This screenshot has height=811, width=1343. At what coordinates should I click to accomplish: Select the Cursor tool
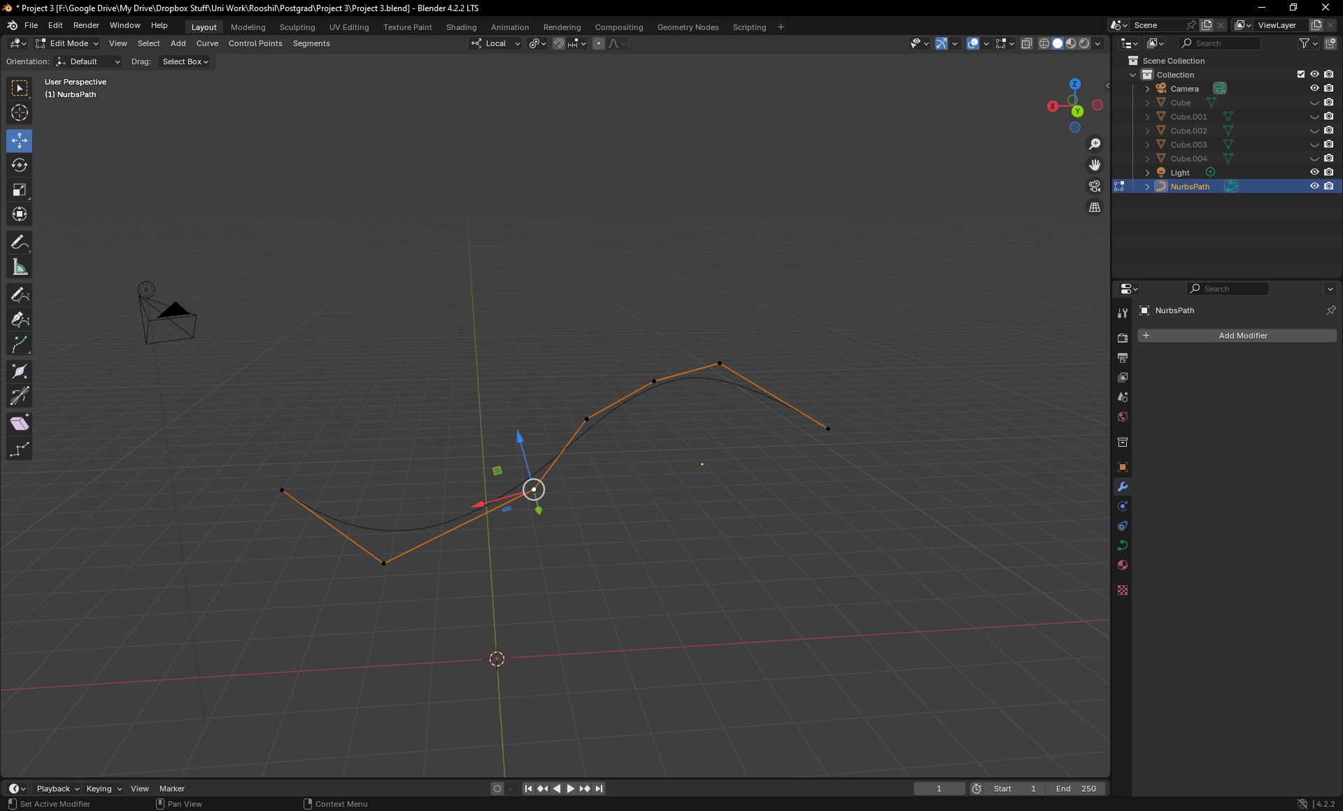point(20,113)
